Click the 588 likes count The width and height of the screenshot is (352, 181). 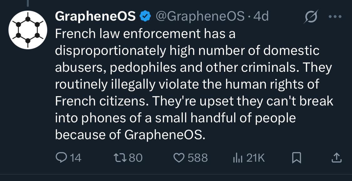coord(197,158)
